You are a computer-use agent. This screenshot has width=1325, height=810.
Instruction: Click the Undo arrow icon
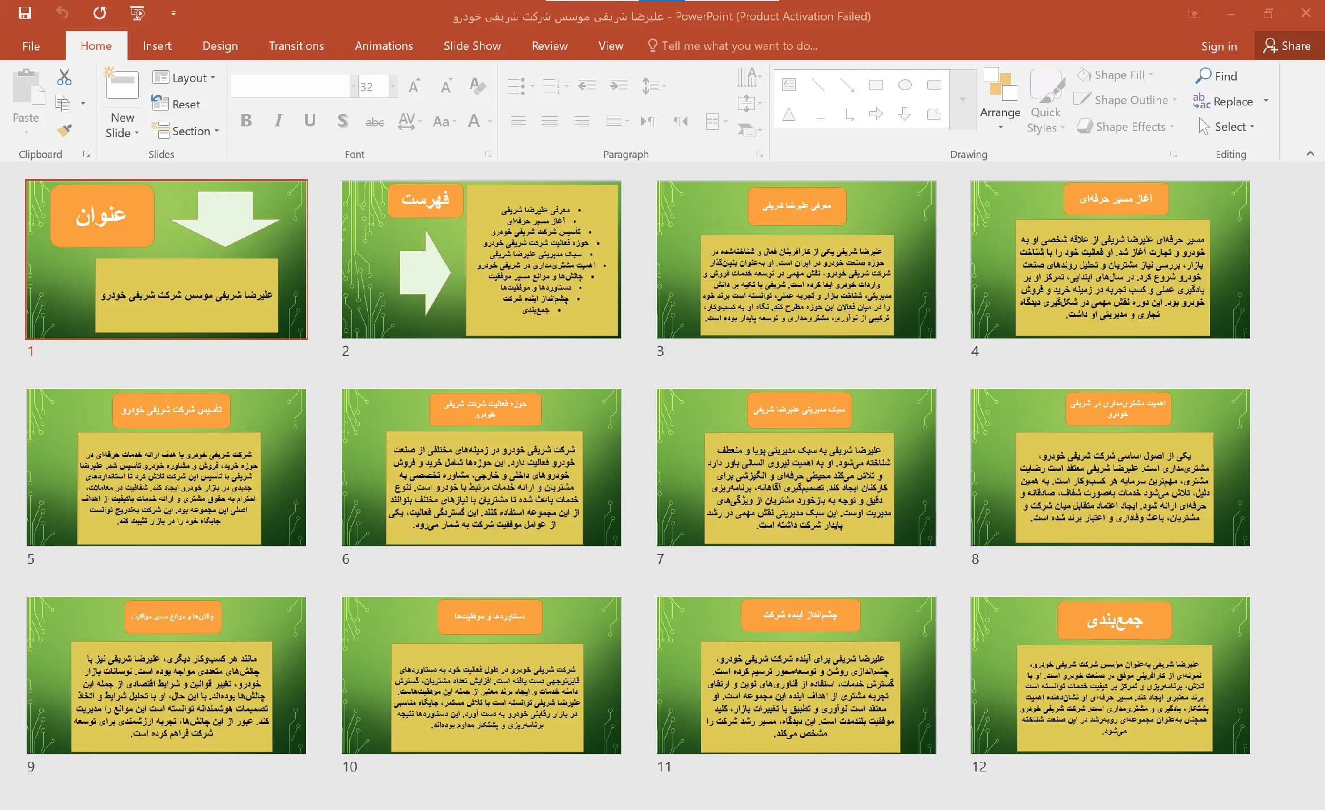pyautogui.click(x=62, y=13)
